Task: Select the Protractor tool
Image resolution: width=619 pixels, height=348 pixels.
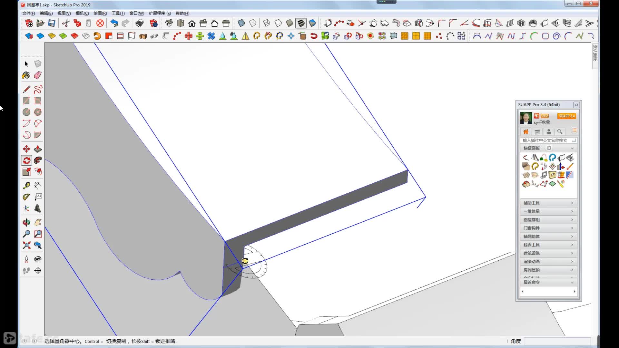Action: tap(26, 197)
